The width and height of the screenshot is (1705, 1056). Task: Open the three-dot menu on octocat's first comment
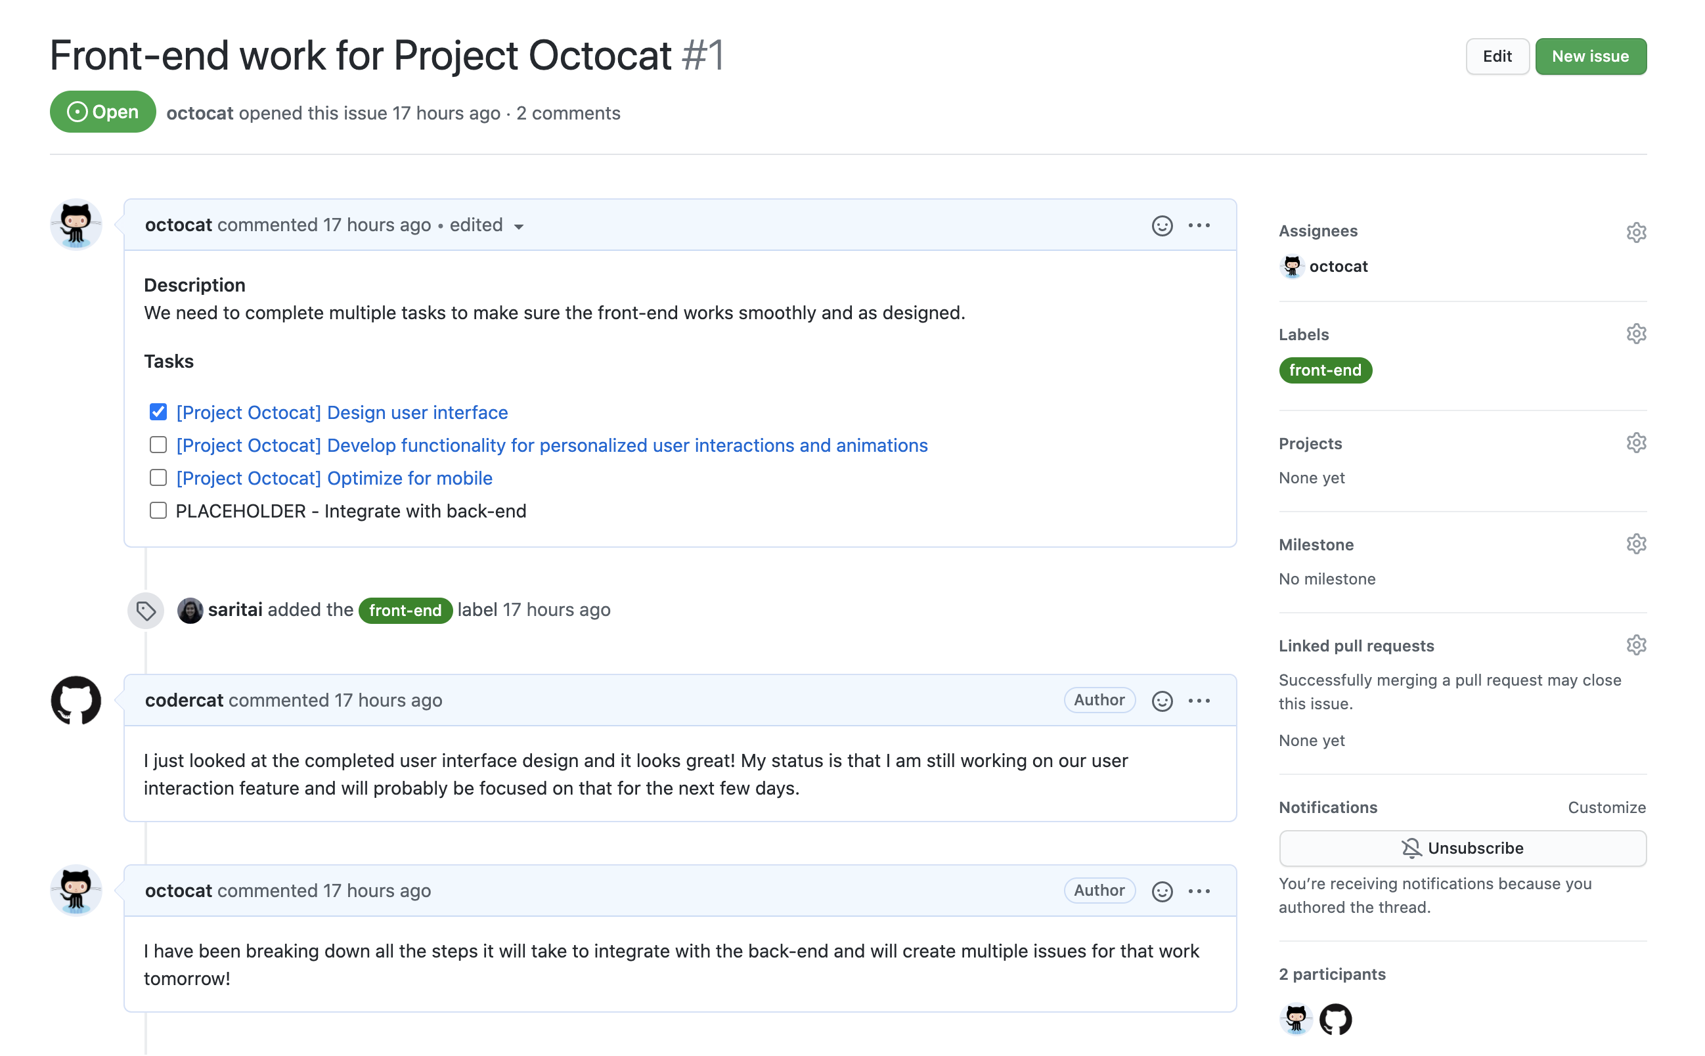[x=1199, y=224]
